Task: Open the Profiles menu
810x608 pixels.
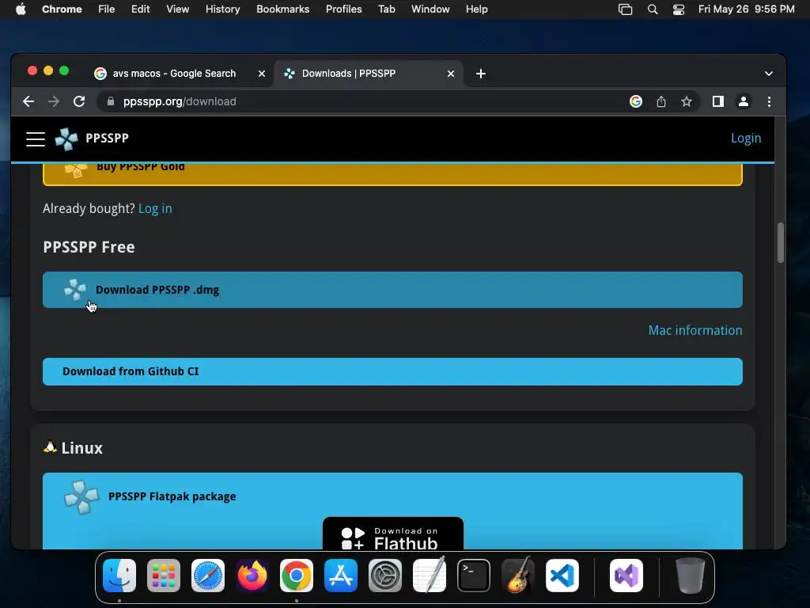Action: 343,9
